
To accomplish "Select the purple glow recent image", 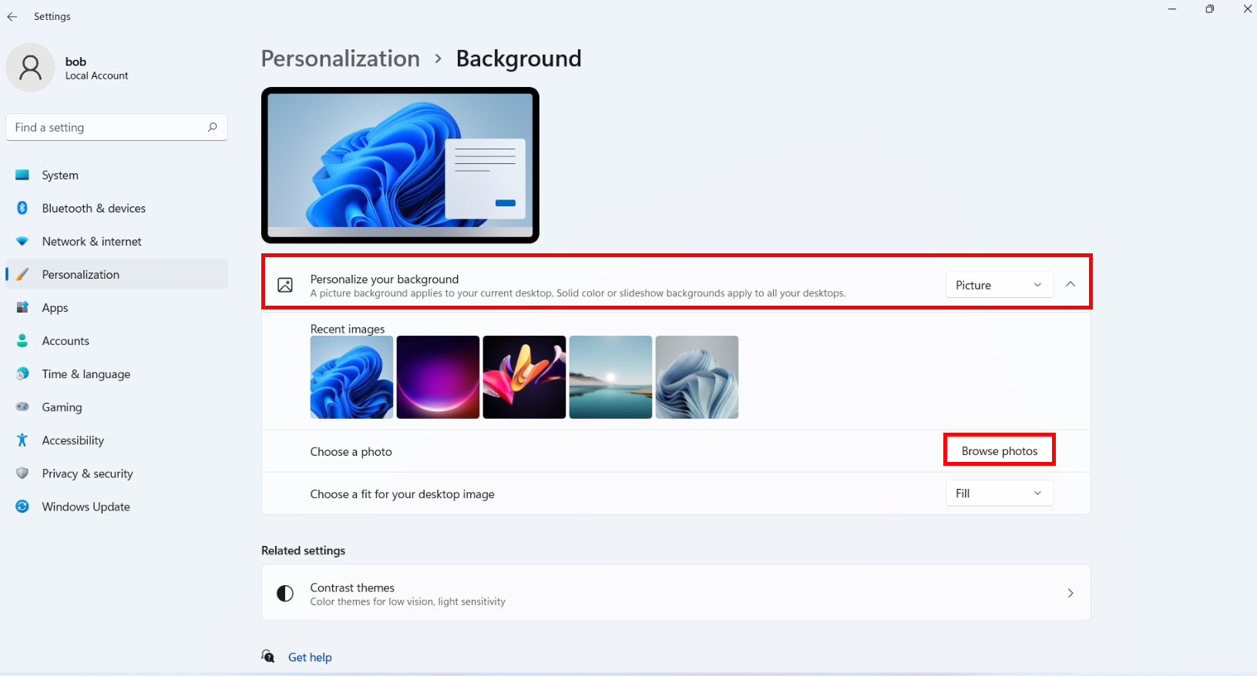I will click(x=438, y=377).
